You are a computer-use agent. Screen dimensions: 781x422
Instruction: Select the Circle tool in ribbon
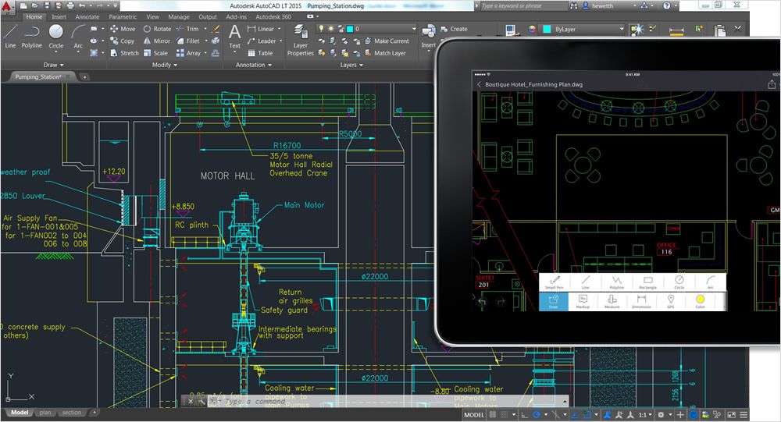(55, 37)
